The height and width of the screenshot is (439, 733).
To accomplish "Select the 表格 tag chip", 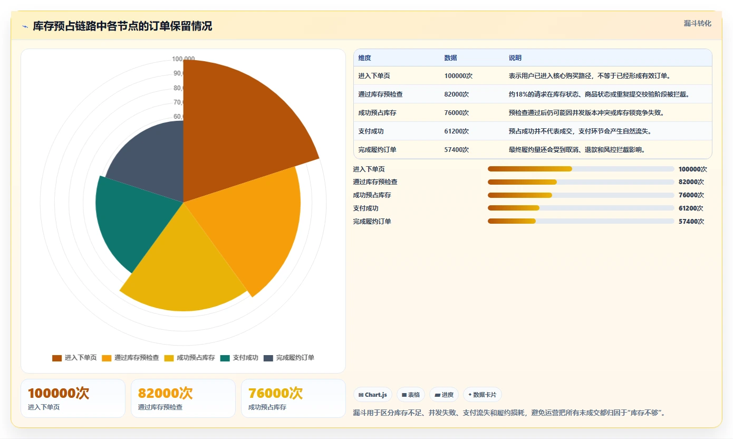I will pyautogui.click(x=411, y=395).
